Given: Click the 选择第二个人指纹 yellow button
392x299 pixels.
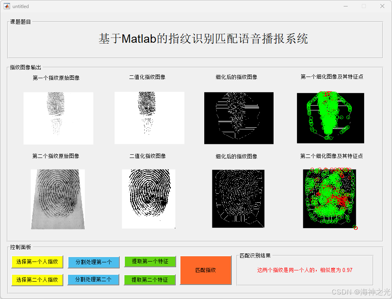Looking at the screenshot, I should tap(37, 280).
